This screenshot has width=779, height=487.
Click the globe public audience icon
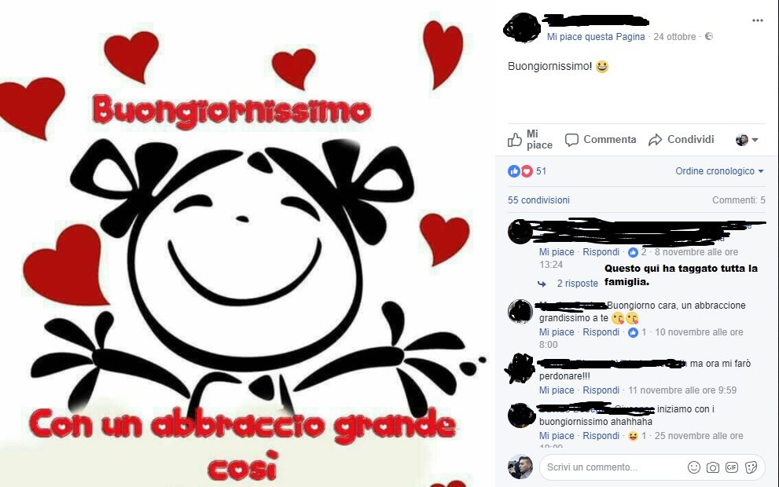point(709,36)
